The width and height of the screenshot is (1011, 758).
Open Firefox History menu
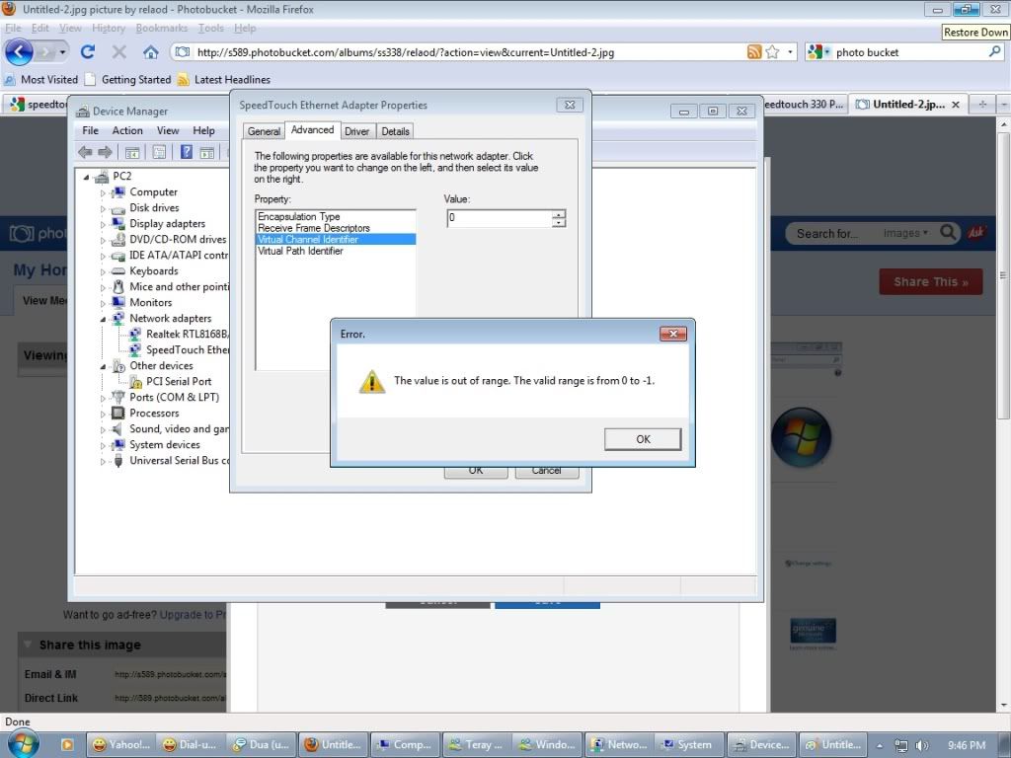(x=109, y=28)
